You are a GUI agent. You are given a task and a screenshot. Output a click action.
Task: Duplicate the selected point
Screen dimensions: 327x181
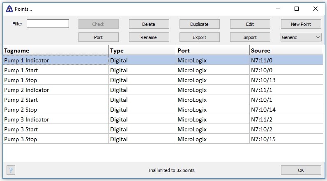click(x=199, y=24)
